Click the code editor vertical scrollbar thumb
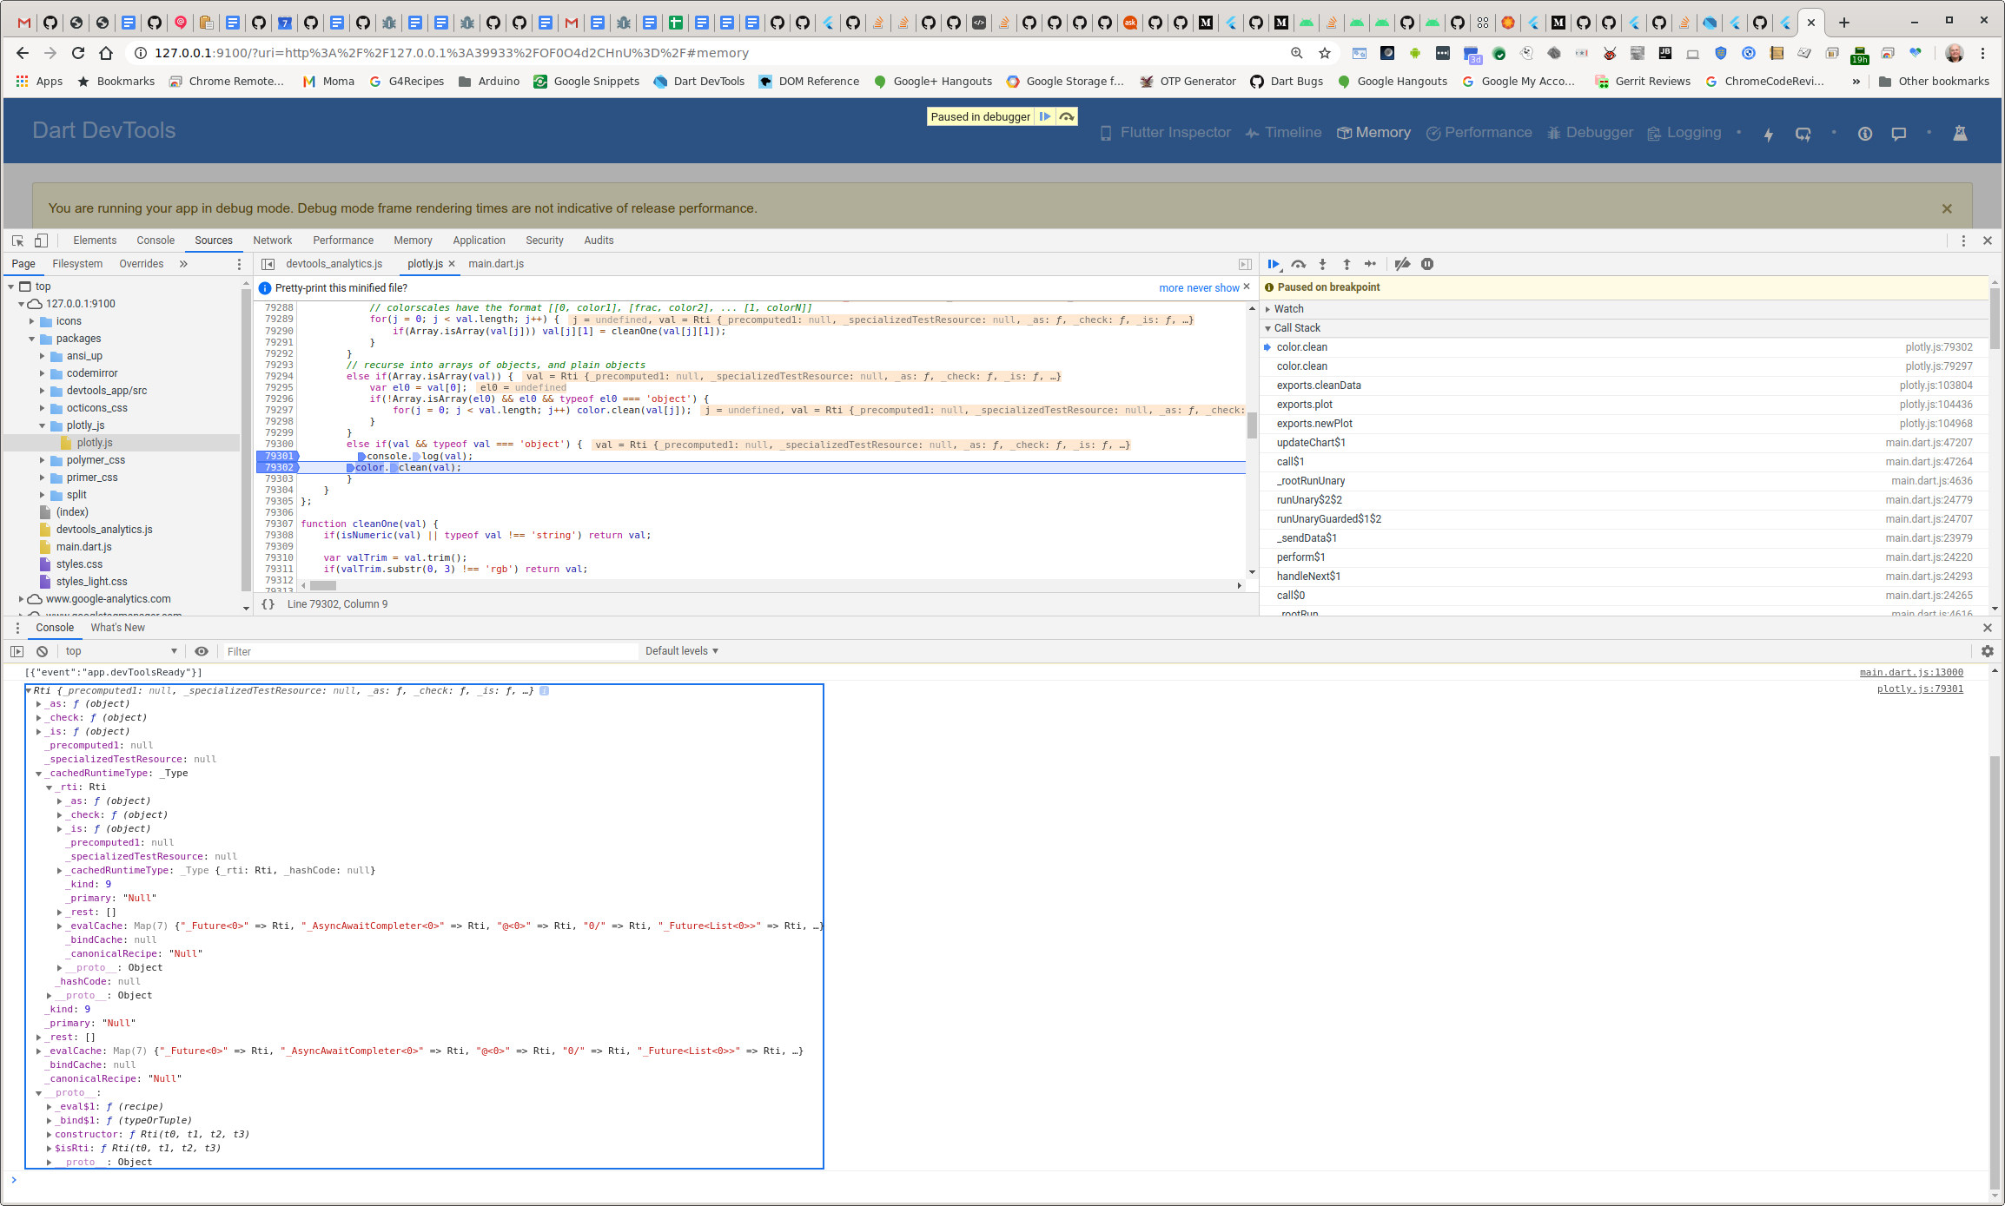Image resolution: width=2005 pixels, height=1206 pixels. point(1252,425)
